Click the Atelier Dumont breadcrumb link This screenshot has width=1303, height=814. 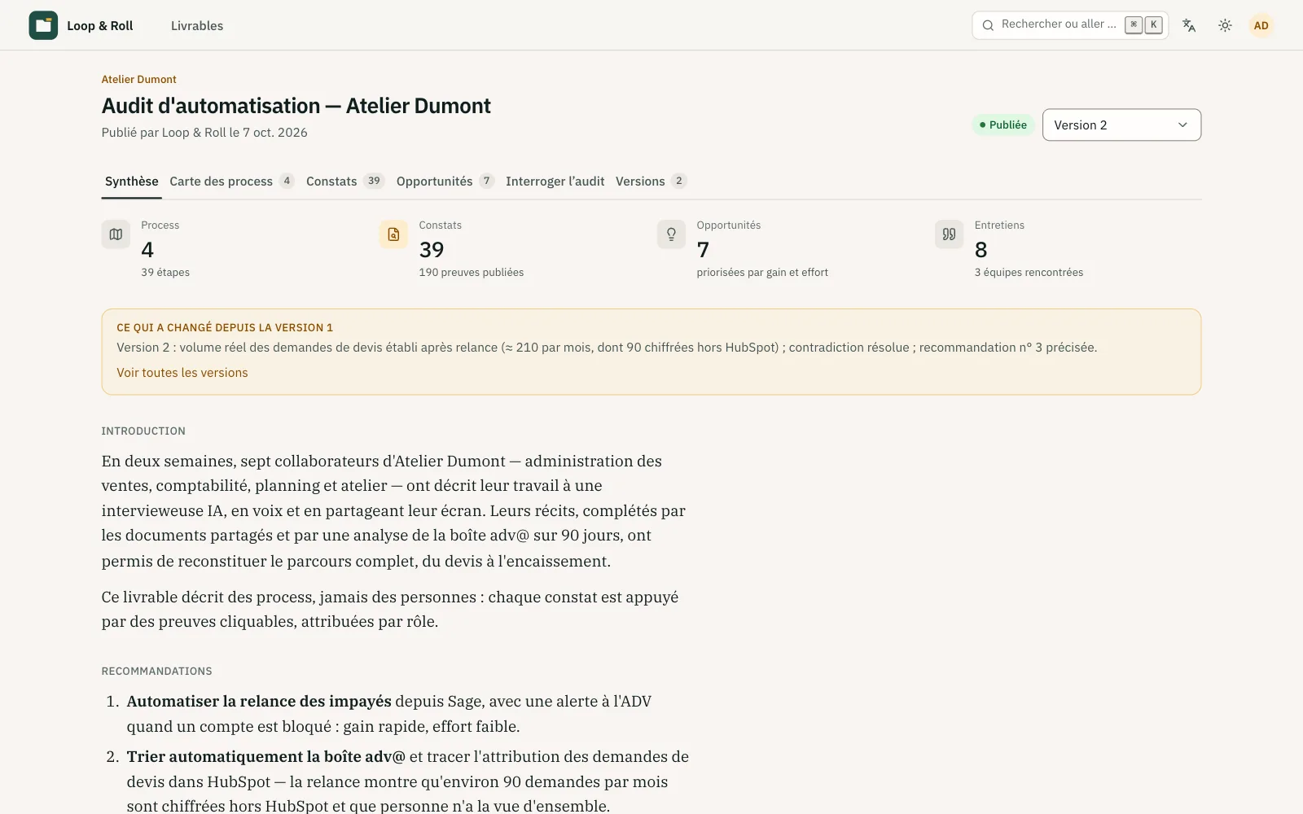pyautogui.click(x=138, y=79)
